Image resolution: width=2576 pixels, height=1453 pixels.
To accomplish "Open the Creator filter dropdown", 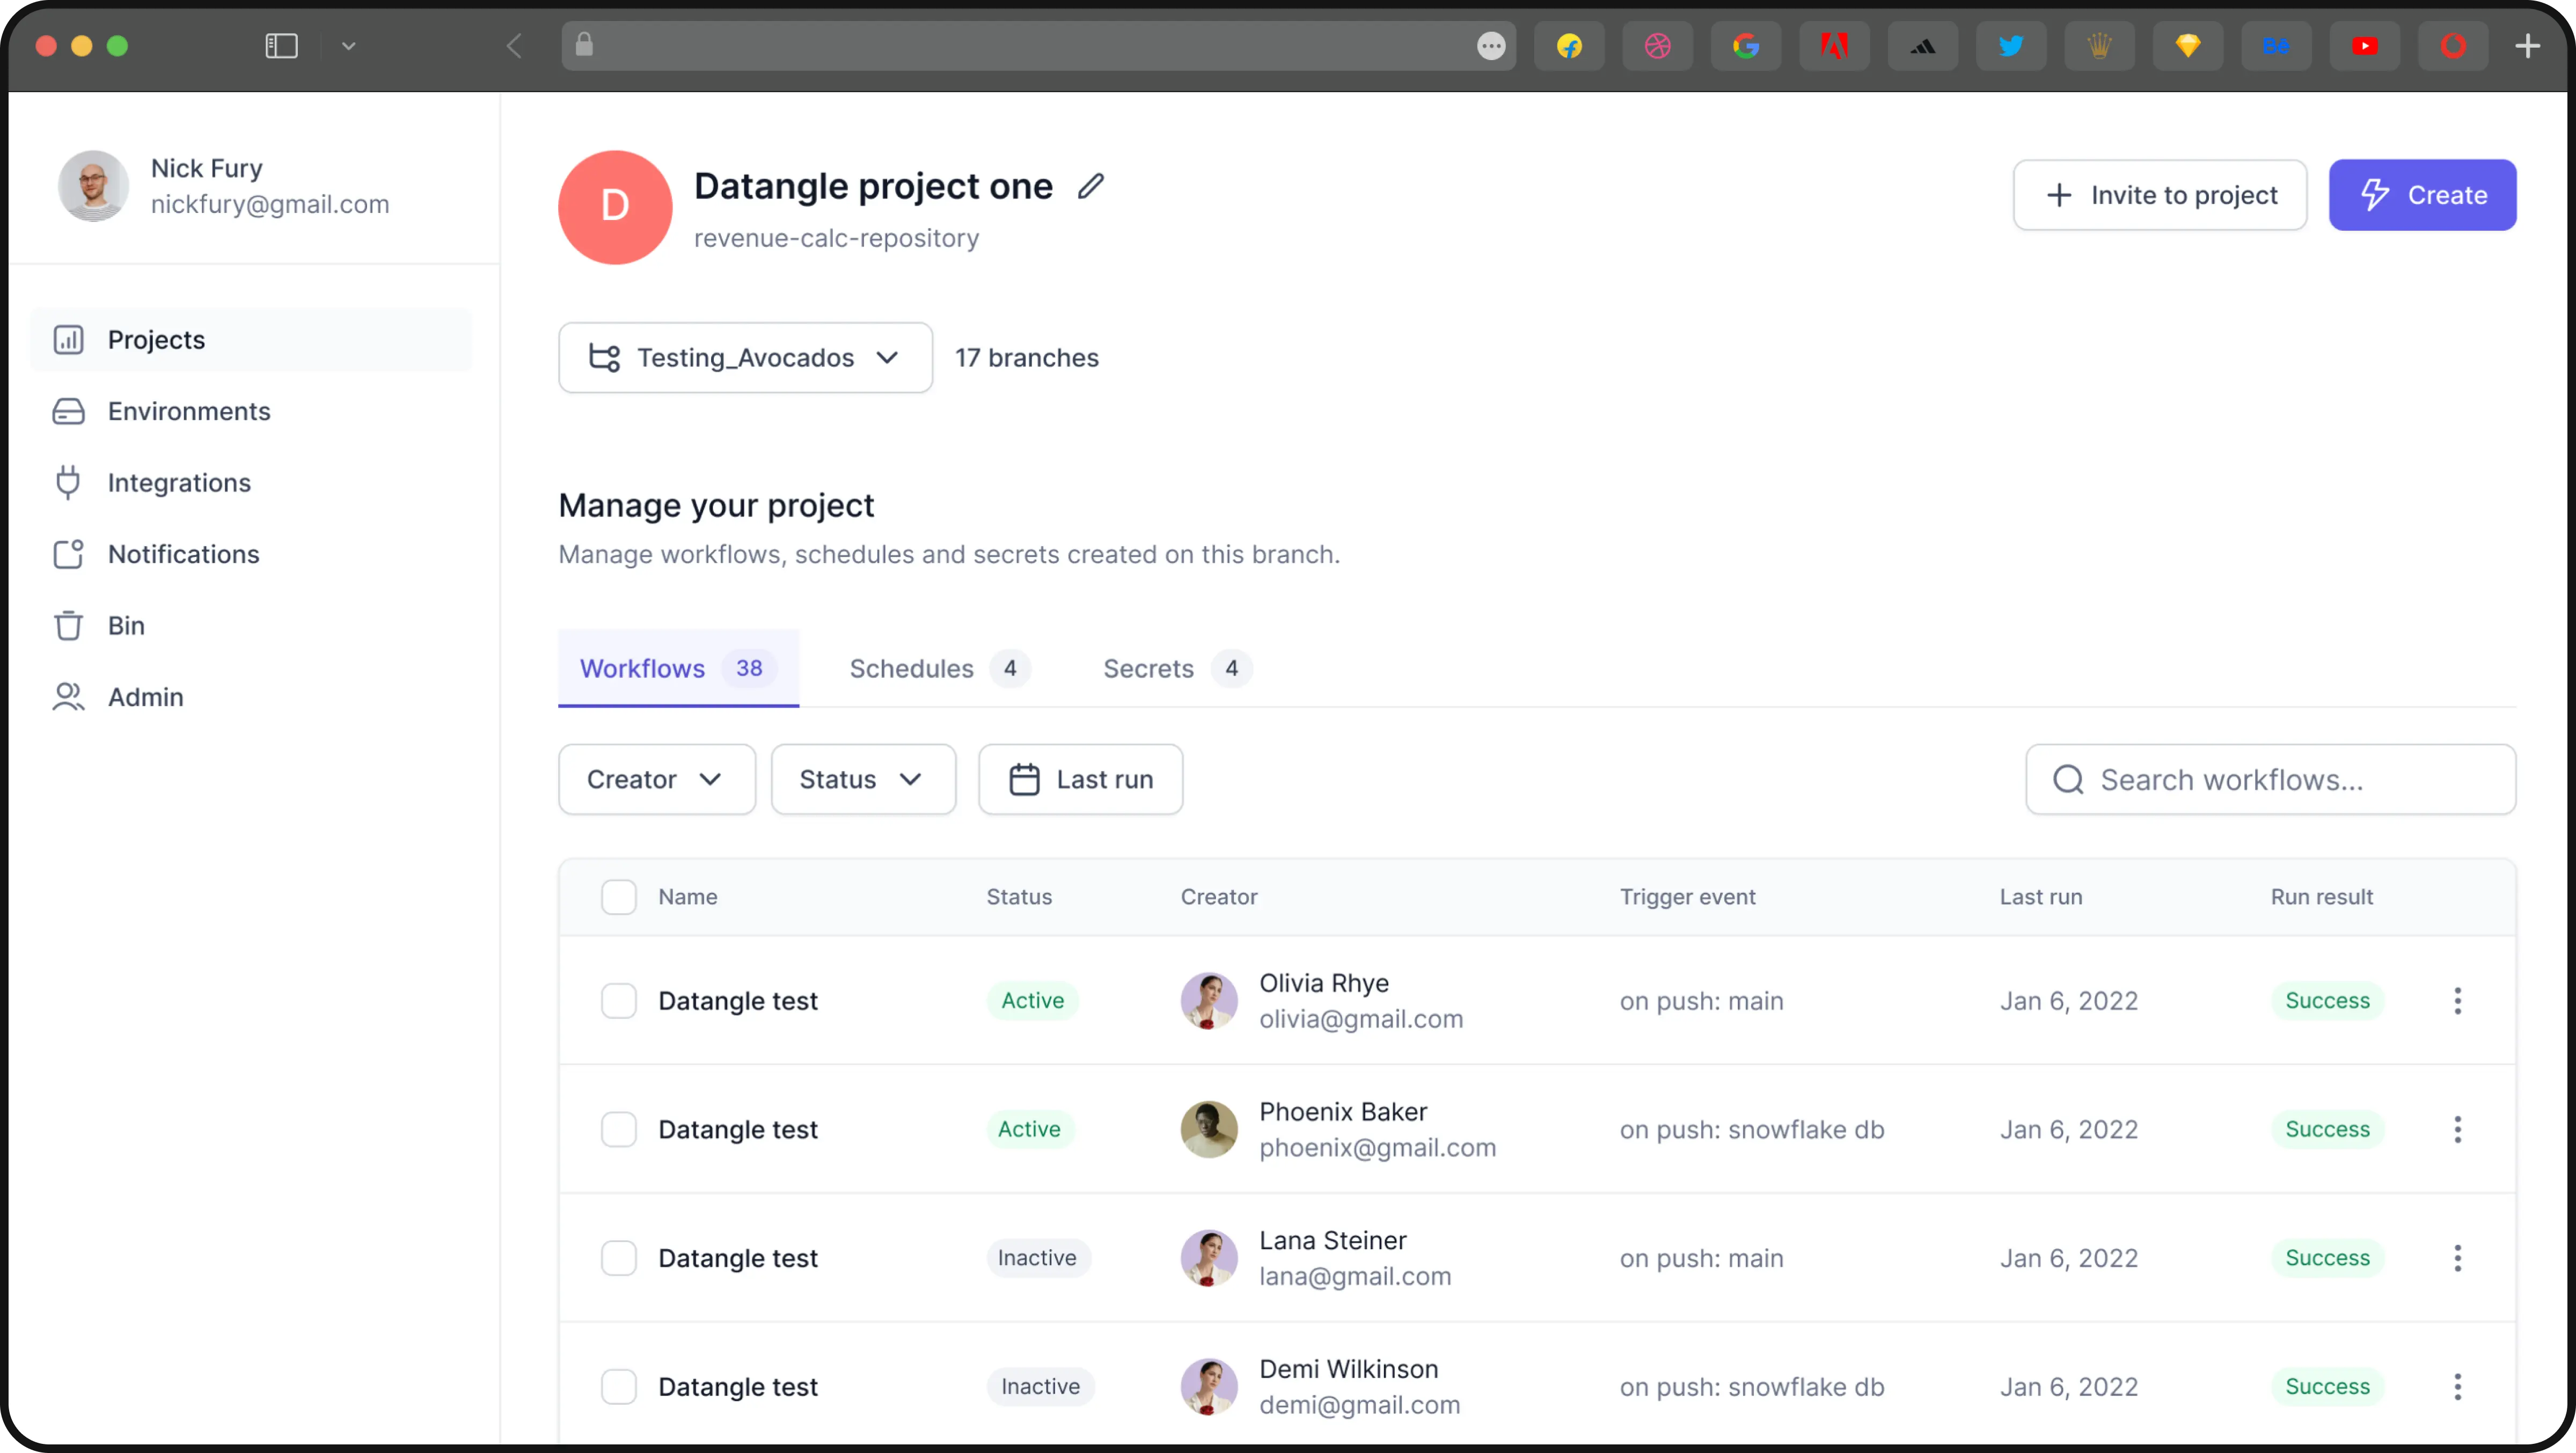I will (x=656, y=779).
